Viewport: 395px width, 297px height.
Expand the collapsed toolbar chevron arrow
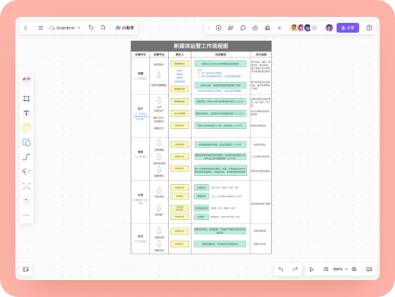(x=209, y=28)
